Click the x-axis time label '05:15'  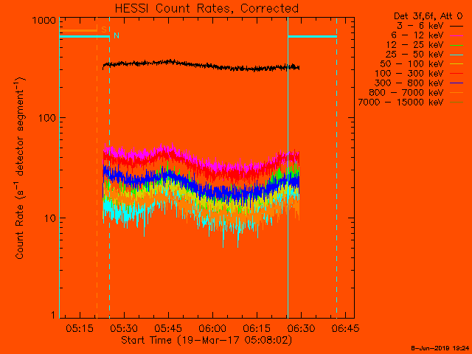[80, 328]
